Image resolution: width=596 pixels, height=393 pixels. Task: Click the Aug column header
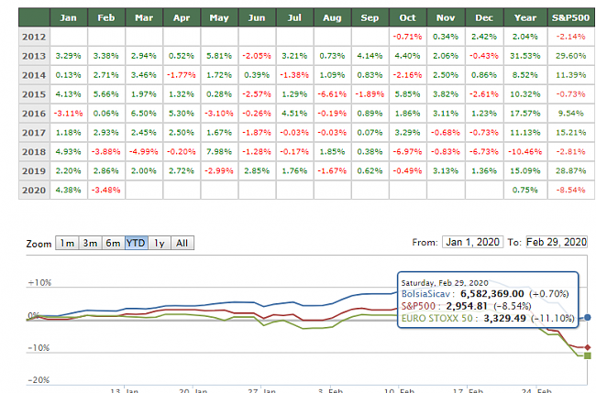pyautogui.click(x=332, y=17)
